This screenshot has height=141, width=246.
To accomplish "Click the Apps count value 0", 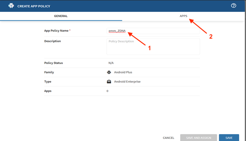I will coord(107,91).
